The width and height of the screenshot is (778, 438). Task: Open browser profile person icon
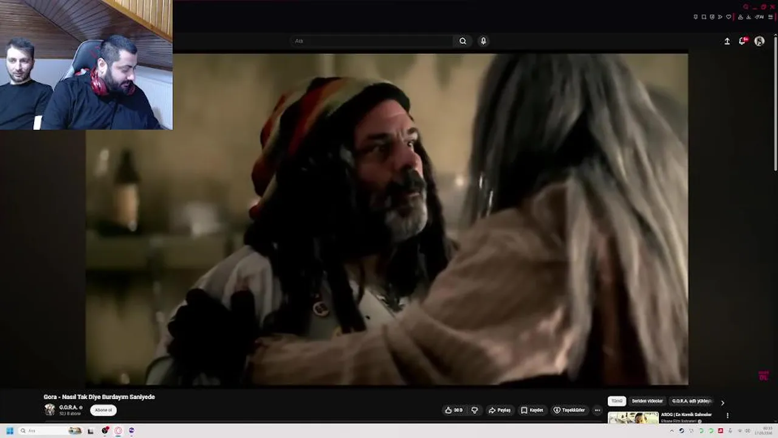point(740,17)
